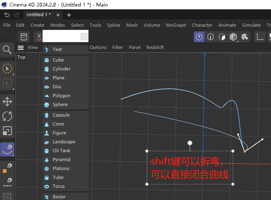271x200 pixels.
Task: Toggle the X axis lock button
Action: 39,36
